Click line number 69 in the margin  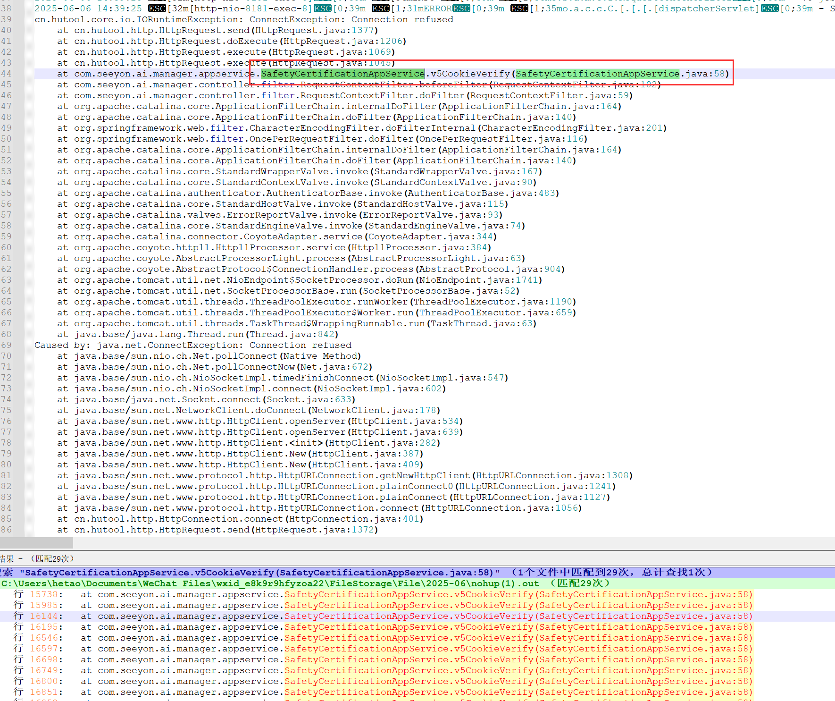pyautogui.click(x=7, y=345)
